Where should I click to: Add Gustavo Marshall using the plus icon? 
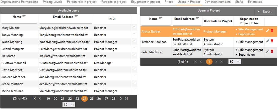point(134,62)
